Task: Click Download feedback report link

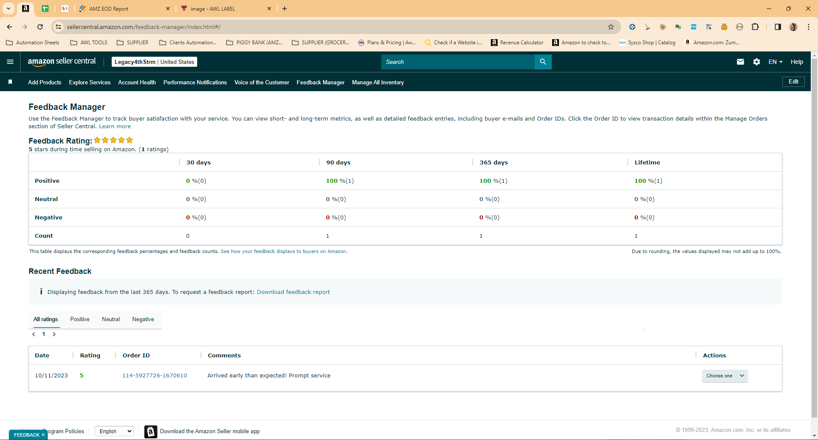Action: (293, 292)
